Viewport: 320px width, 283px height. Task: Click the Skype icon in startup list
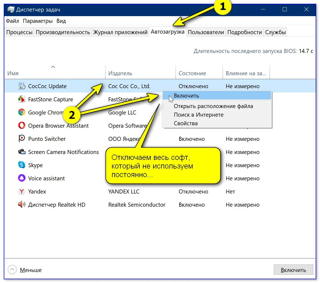(22, 165)
